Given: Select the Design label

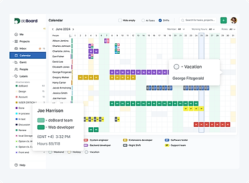Looking at the screenshot, I should tap(22, 91).
